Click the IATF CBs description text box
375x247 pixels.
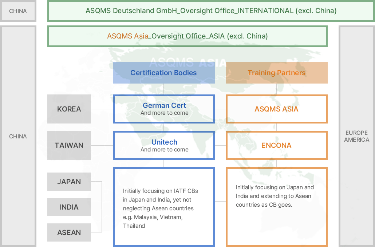(x=160, y=208)
